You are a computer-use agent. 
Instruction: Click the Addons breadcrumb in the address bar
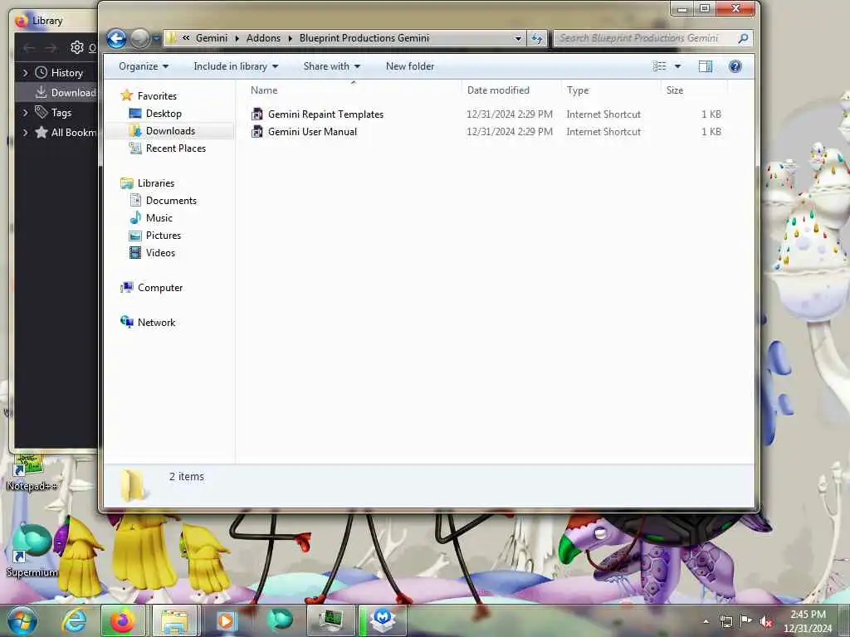pyautogui.click(x=263, y=38)
